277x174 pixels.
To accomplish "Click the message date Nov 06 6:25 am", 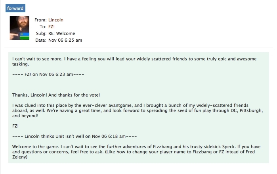I will [x=65, y=40].
